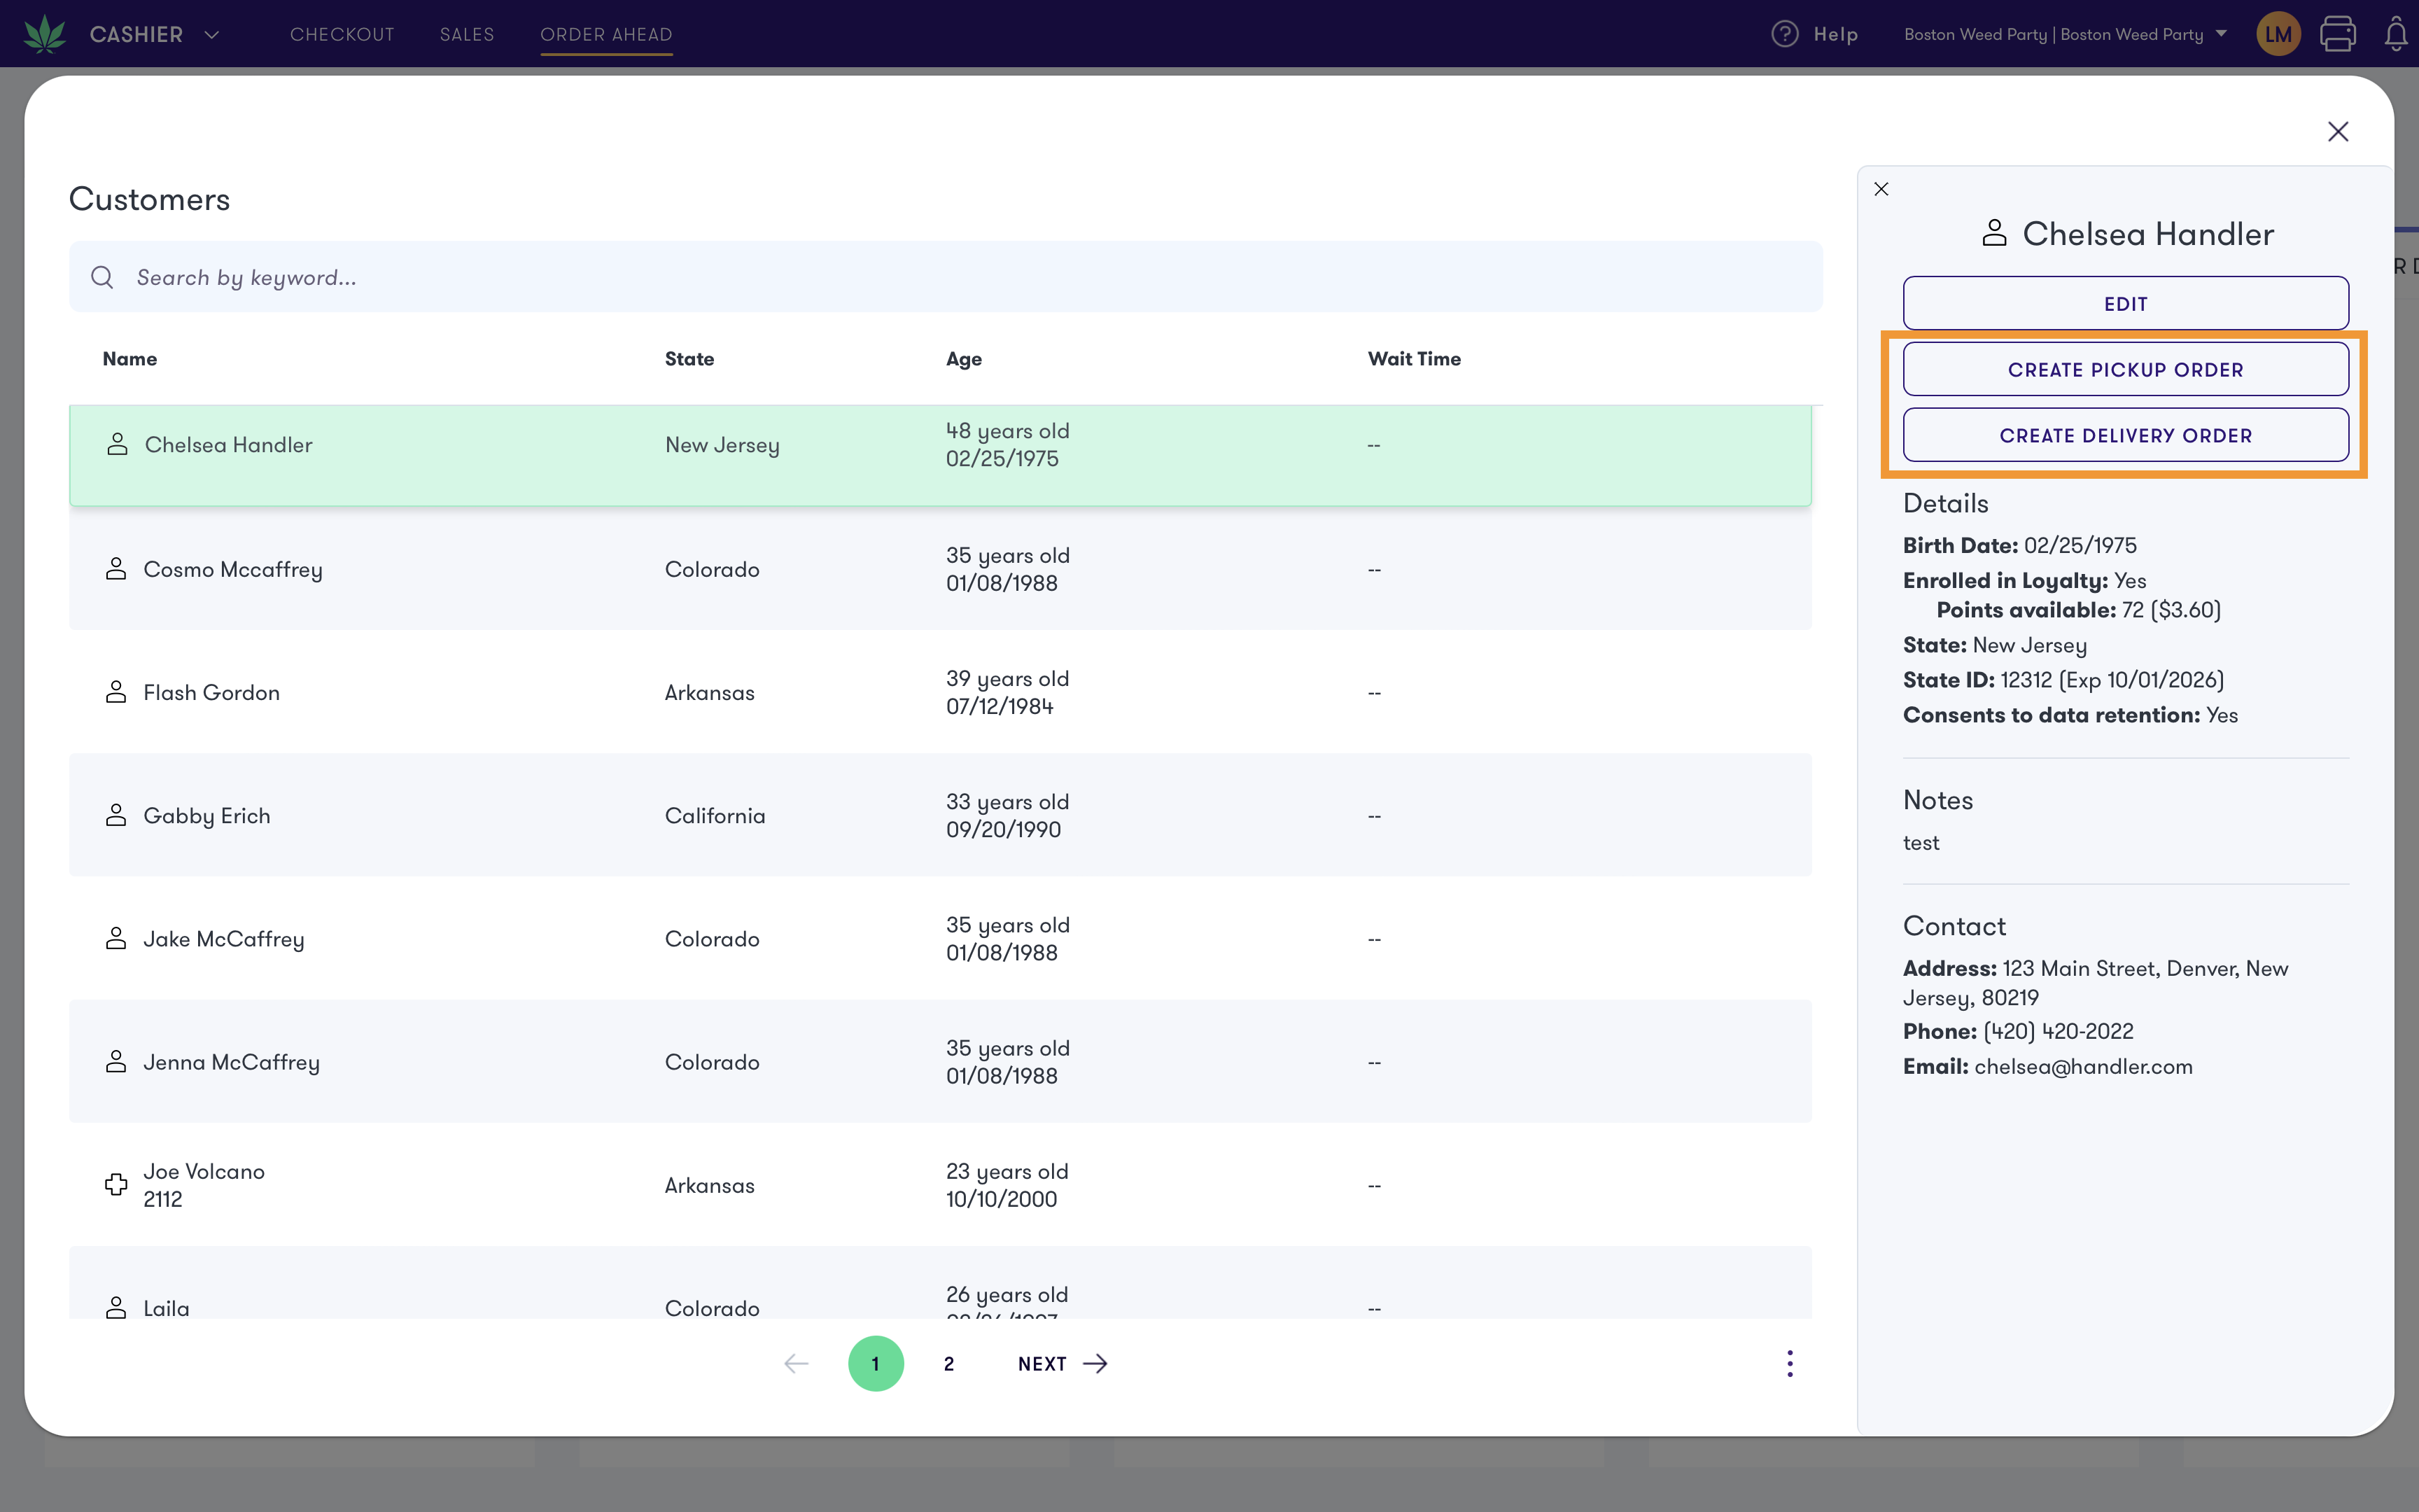Open the Order Ahead tab
This screenshot has width=2419, height=1512.
pyautogui.click(x=605, y=34)
